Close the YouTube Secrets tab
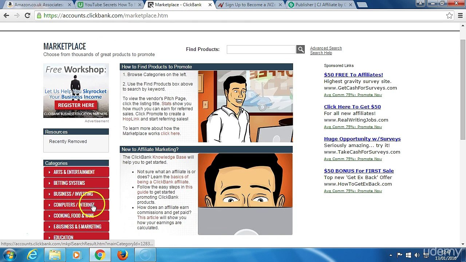Screen dimensions: 466x262 click(139, 5)
